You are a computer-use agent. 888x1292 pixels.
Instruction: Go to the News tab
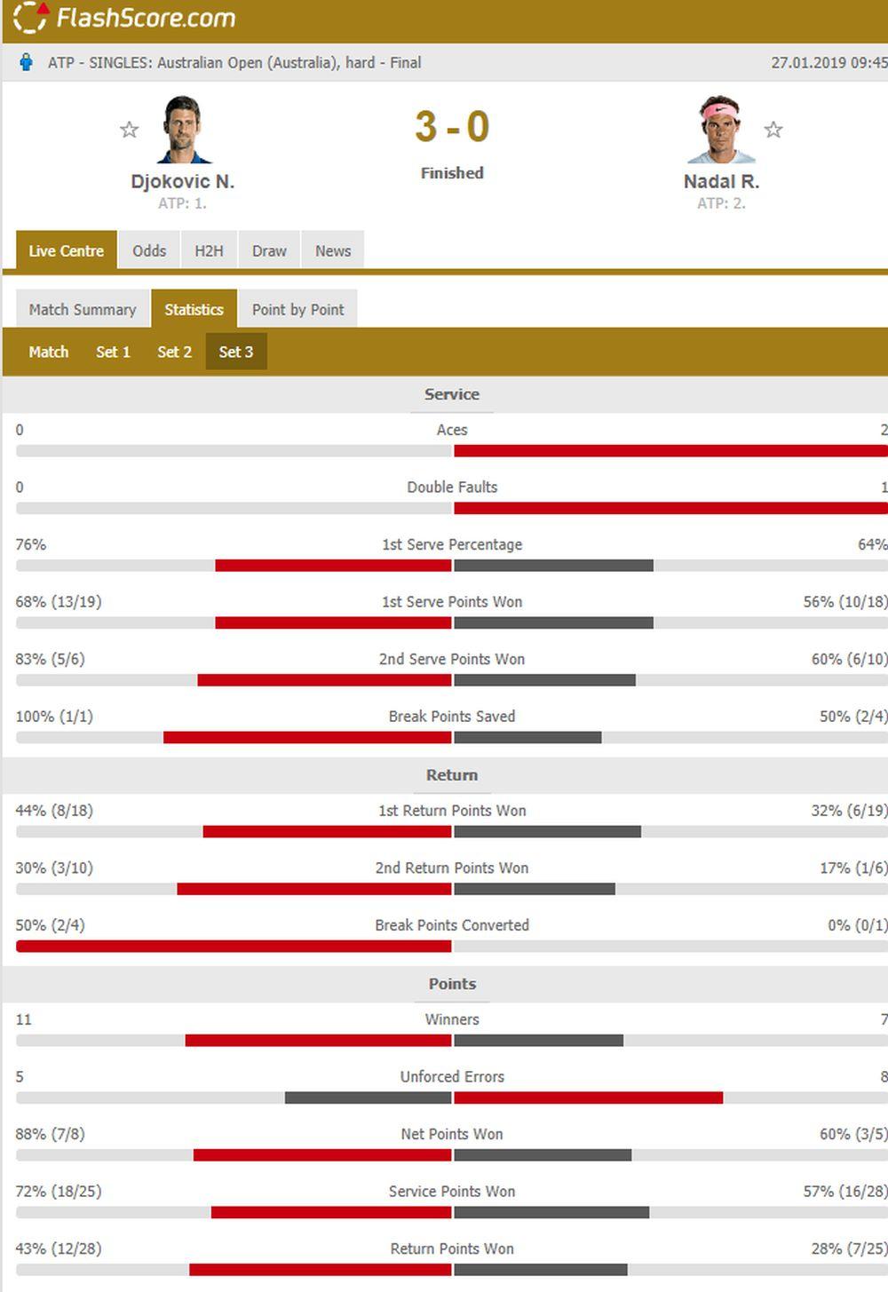pyautogui.click(x=332, y=250)
